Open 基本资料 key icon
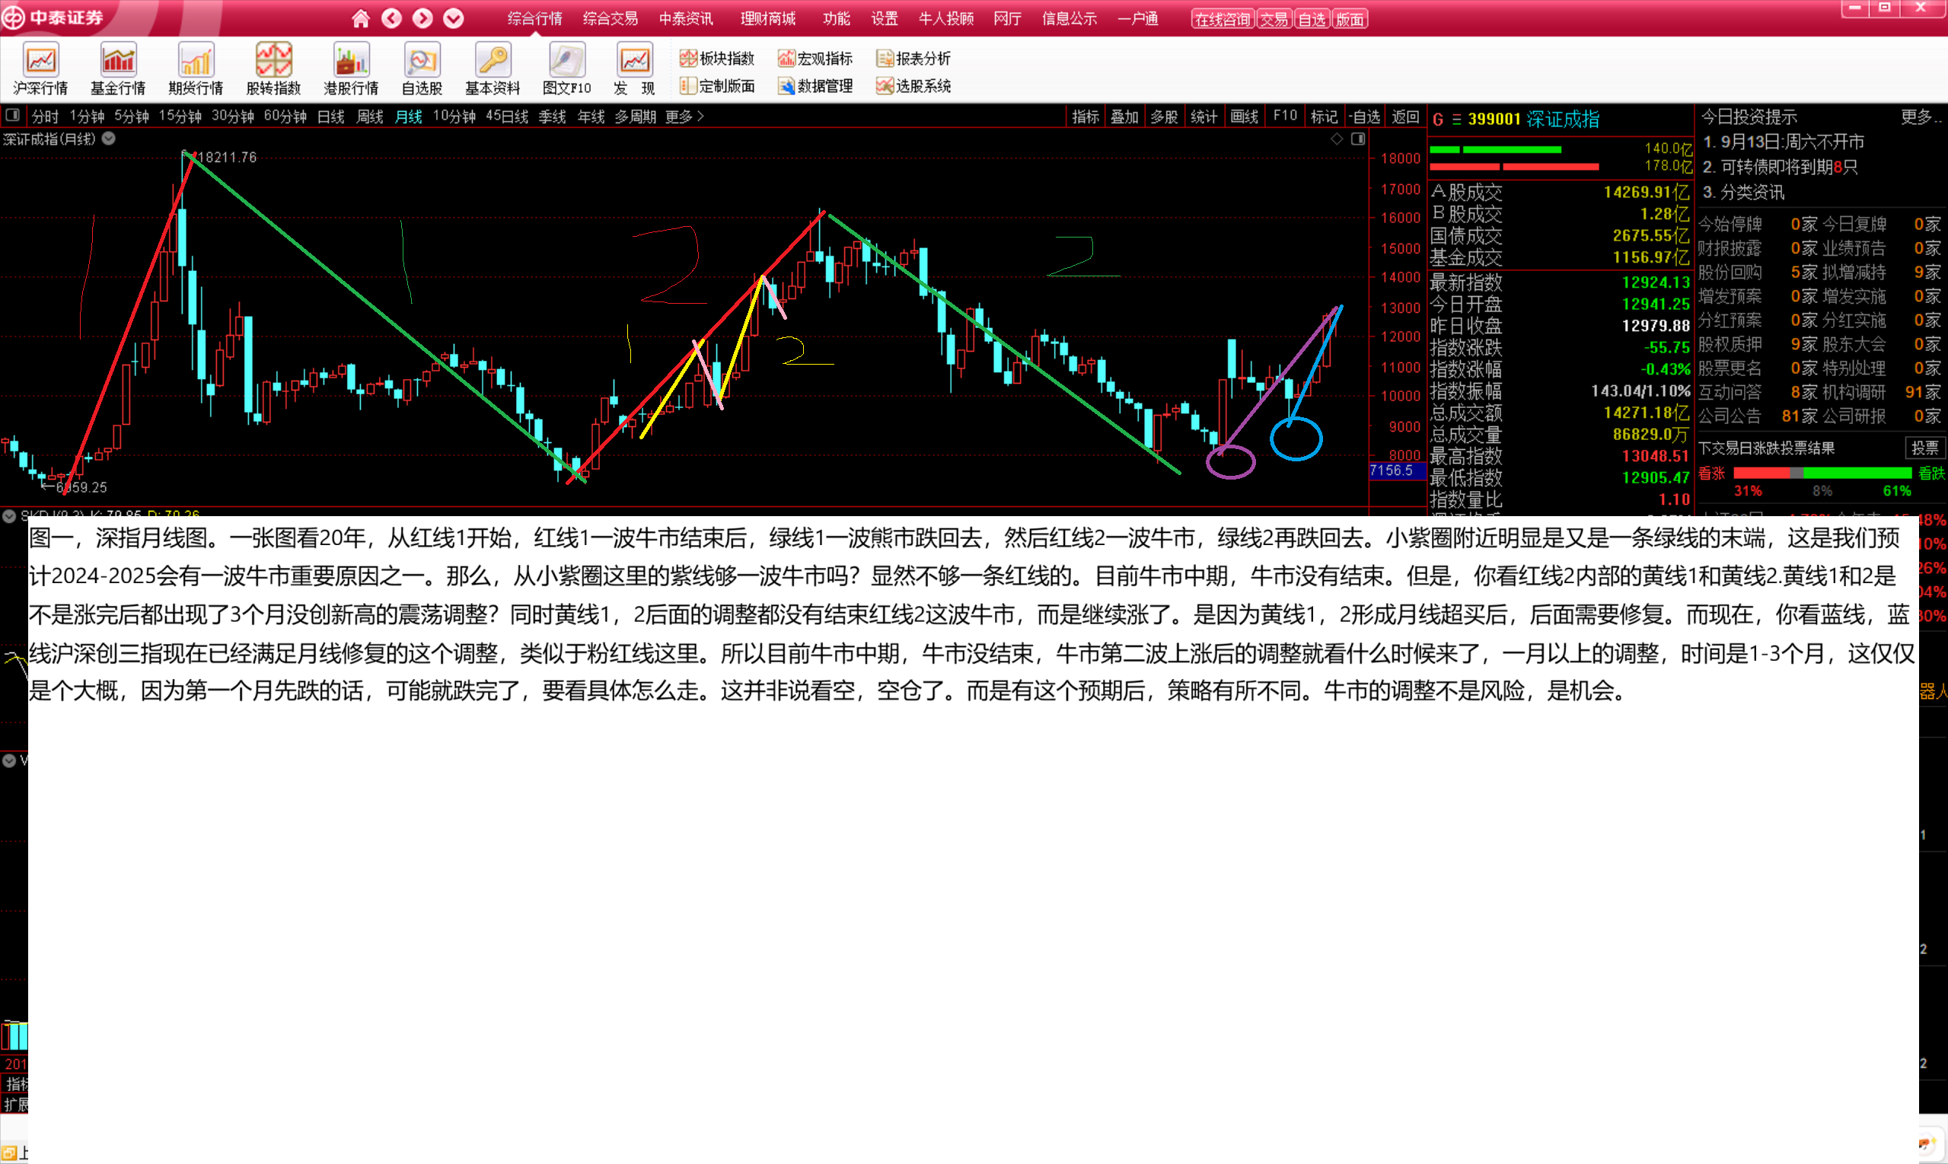1948x1164 pixels. pyautogui.click(x=493, y=61)
